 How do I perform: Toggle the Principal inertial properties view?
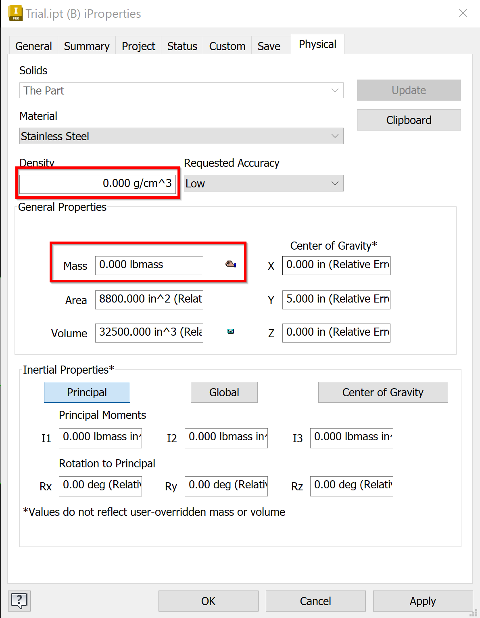click(x=87, y=392)
